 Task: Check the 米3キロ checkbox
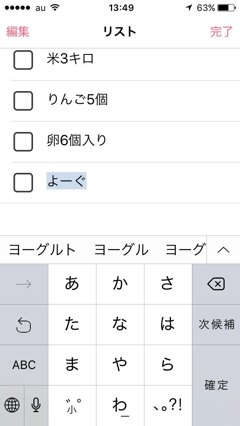pyautogui.click(x=23, y=60)
